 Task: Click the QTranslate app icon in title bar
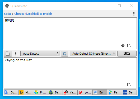coord(7,6)
